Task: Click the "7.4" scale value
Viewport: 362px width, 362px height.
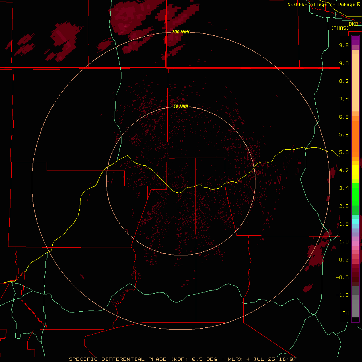Action: [x=344, y=99]
